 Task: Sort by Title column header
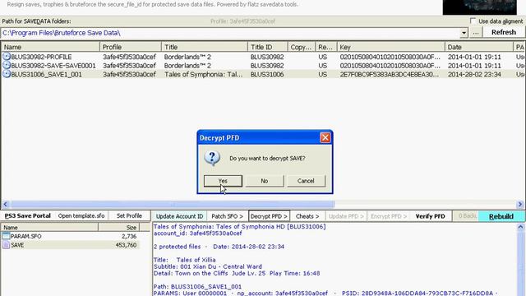pos(205,47)
